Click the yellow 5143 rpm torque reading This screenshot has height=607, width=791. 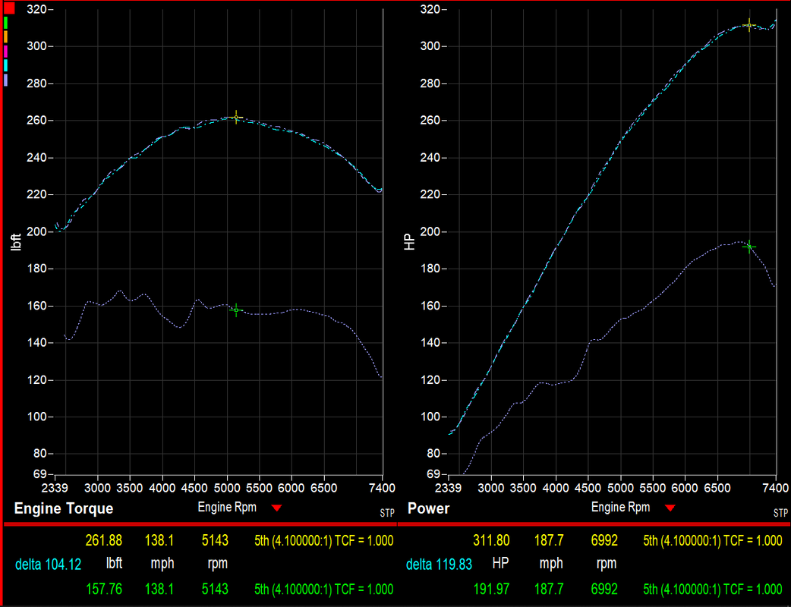point(214,540)
